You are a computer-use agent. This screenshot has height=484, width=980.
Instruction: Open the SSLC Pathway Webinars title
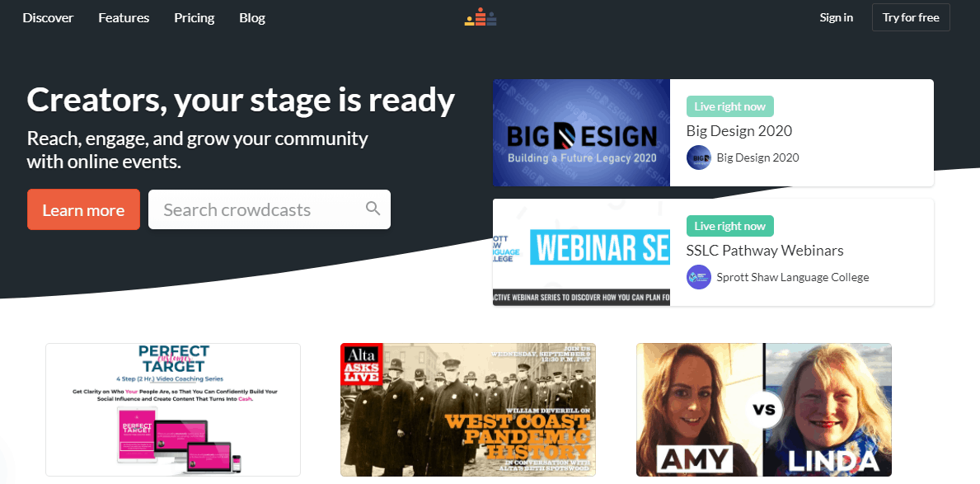coord(765,250)
